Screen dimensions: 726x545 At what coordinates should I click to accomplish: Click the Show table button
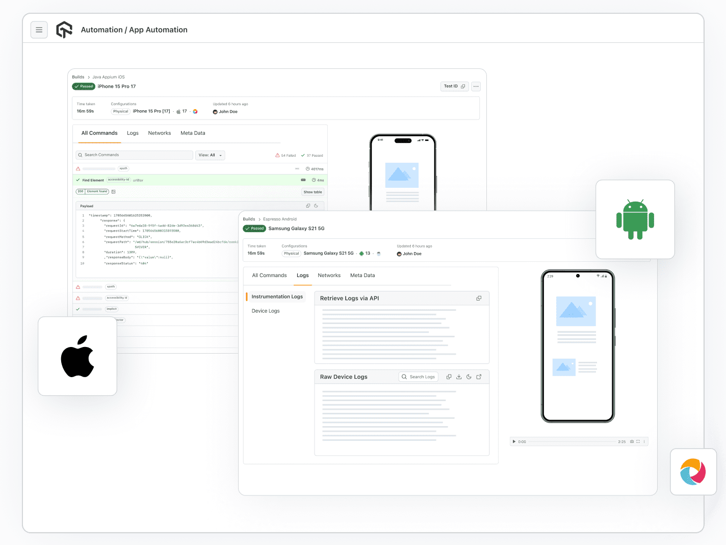pos(313,192)
